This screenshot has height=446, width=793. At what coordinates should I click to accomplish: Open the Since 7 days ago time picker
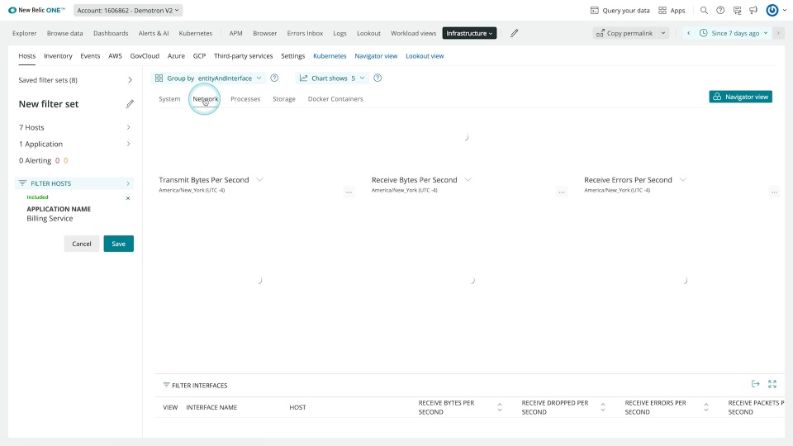point(734,33)
